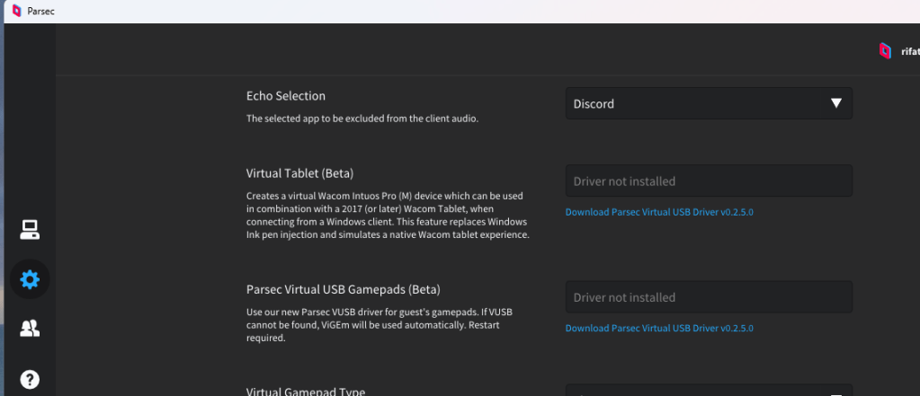Download the Virtual USB Driver under USB Gamepads
The image size is (920, 396).
[659, 328]
